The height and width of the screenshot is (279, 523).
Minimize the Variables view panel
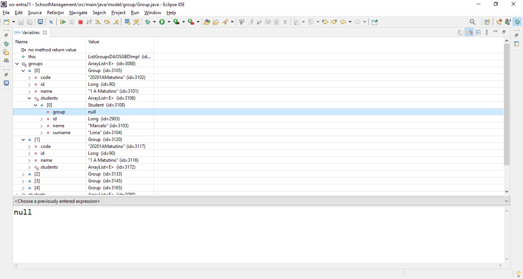495,32
